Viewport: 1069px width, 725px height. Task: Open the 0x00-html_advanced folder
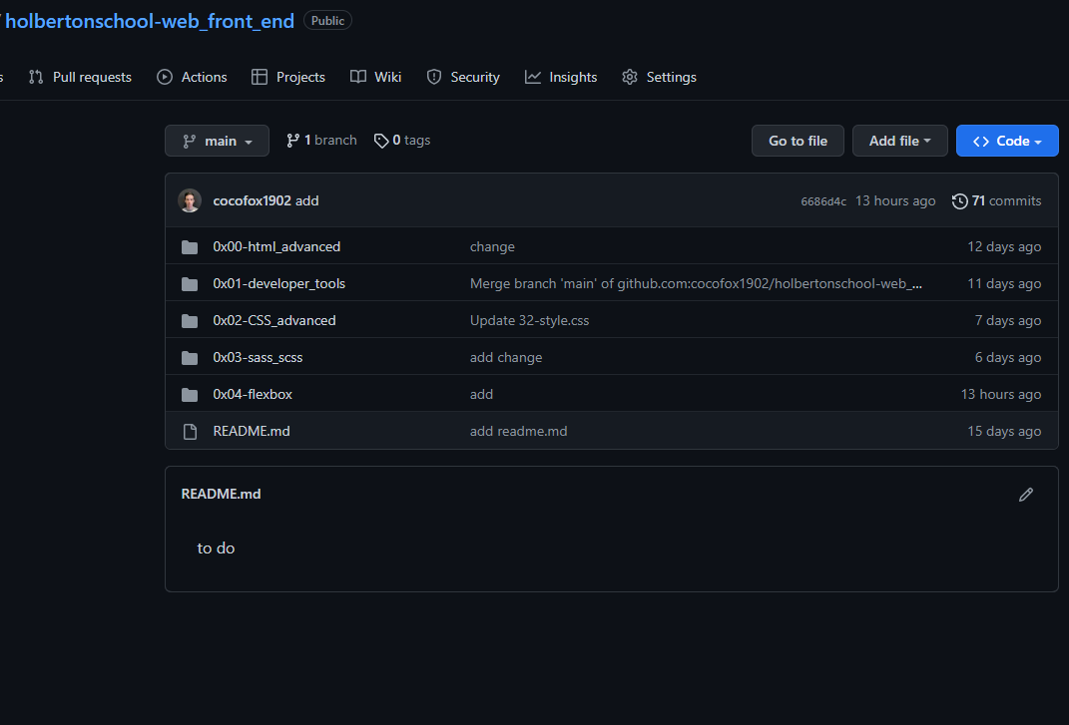click(x=276, y=246)
